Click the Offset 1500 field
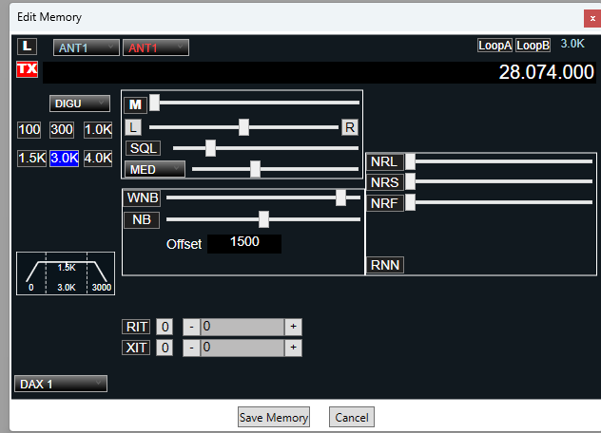Image resolution: width=601 pixels, height=433 pixels. pyautogui.click(x=244, y=243)
